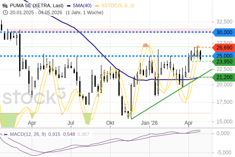Click the PUMA SE (XETRA, Last) title

pyautogui.click(x=37, y=6)
